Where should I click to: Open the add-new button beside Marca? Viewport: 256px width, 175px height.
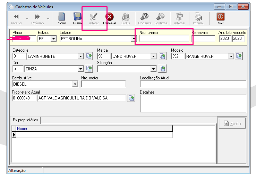click(x=162, y=56)
